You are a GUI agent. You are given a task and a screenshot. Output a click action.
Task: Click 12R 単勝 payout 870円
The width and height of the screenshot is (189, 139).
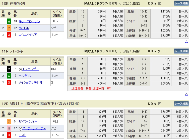coord(102,112)
